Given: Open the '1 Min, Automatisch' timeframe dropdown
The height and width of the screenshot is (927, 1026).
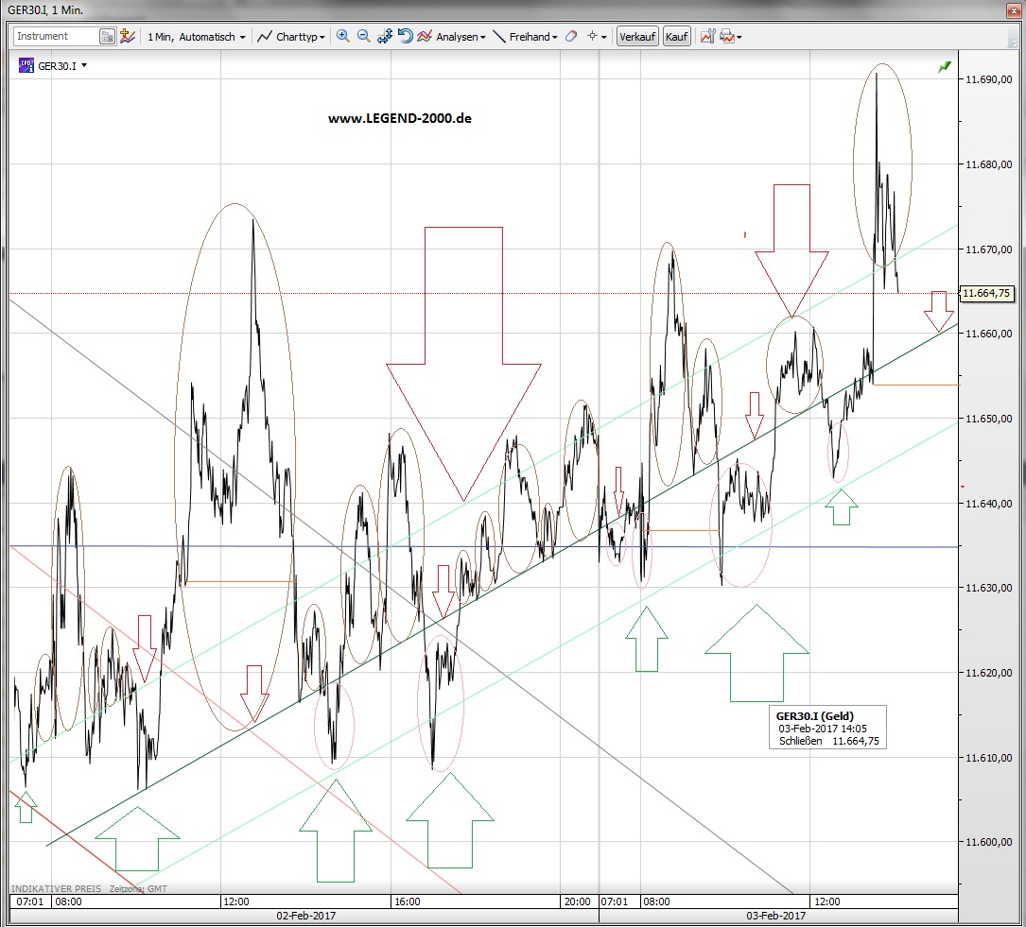Looking at the screenshot, I should 196,37.
